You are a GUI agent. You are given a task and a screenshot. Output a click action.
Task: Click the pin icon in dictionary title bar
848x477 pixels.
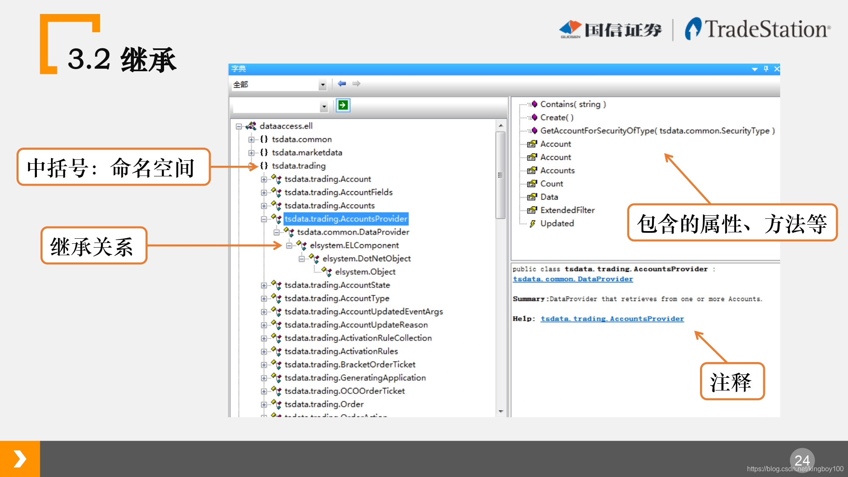pyautogui.click(x=766, y=69)
